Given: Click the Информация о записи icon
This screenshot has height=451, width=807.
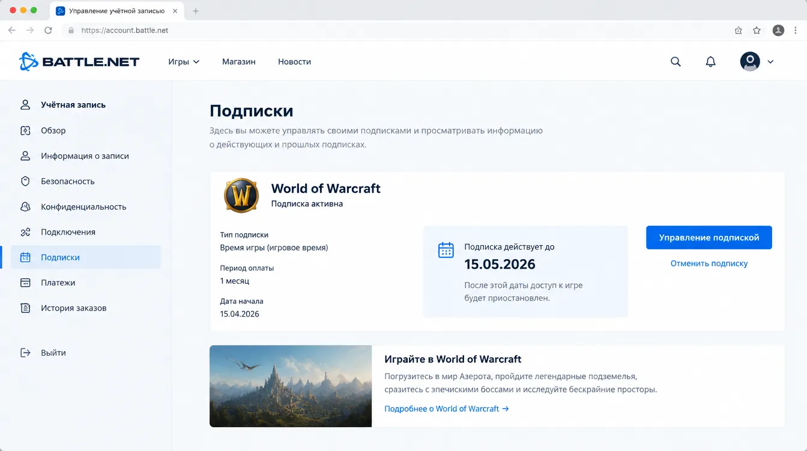Looking at the screenshot, I should [x=25, y=156].
